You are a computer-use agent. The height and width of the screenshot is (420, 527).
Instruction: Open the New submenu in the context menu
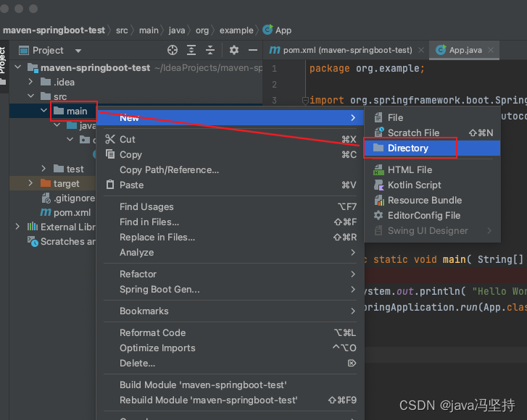click(x=231, y=118)
